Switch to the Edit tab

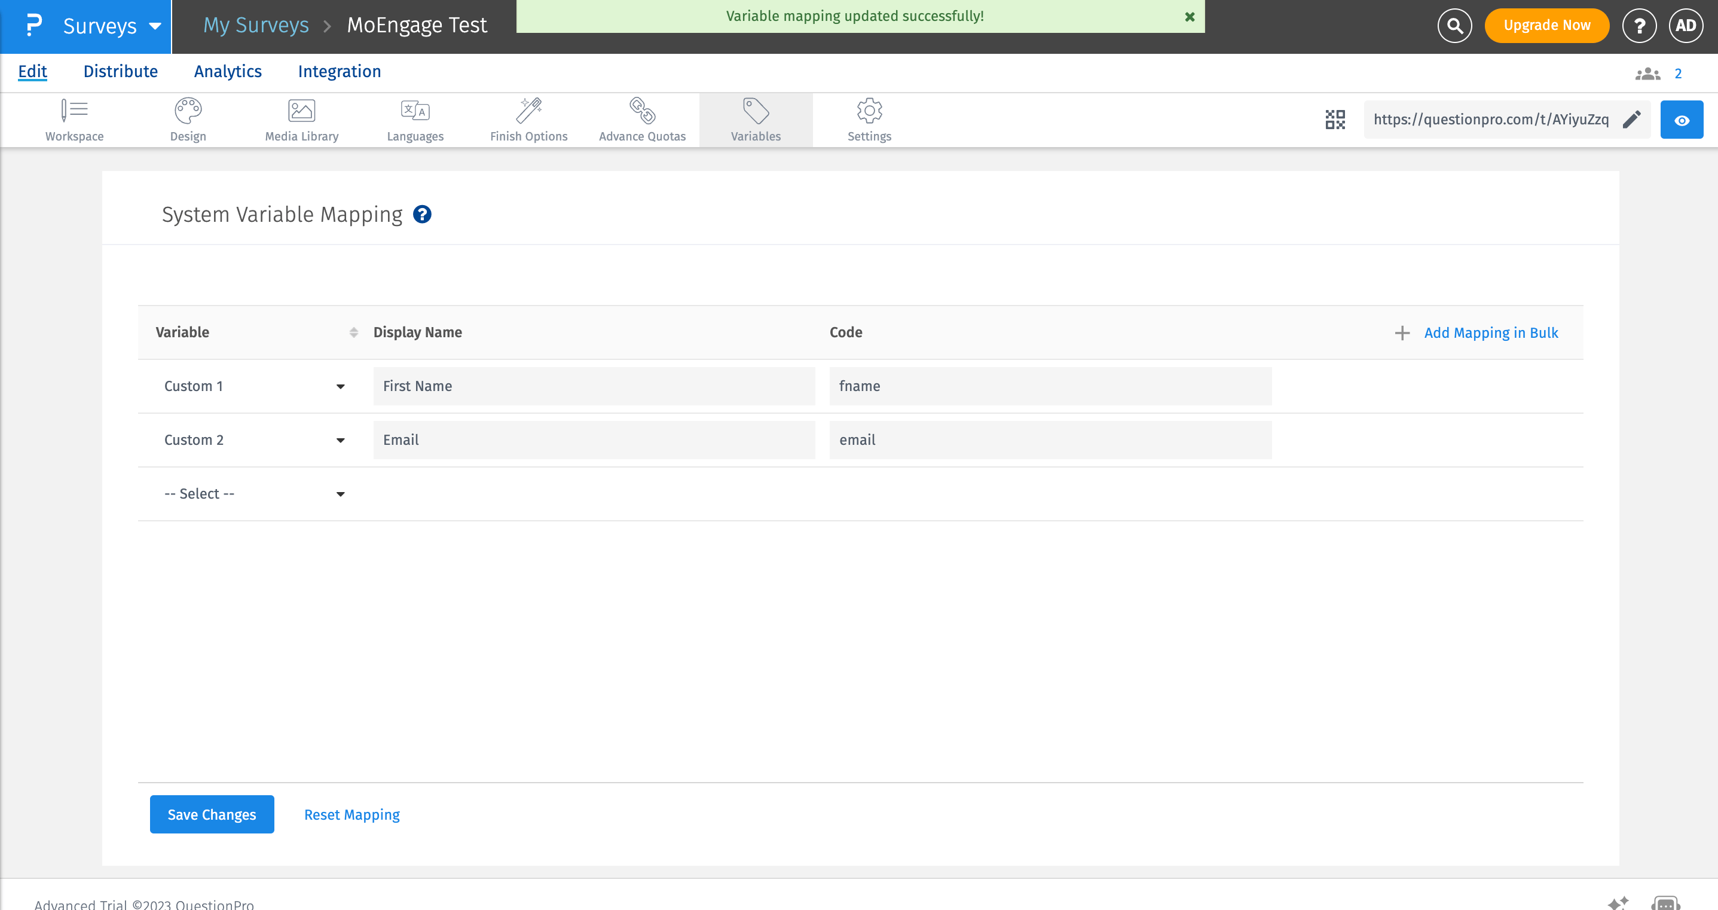point(32,71)
